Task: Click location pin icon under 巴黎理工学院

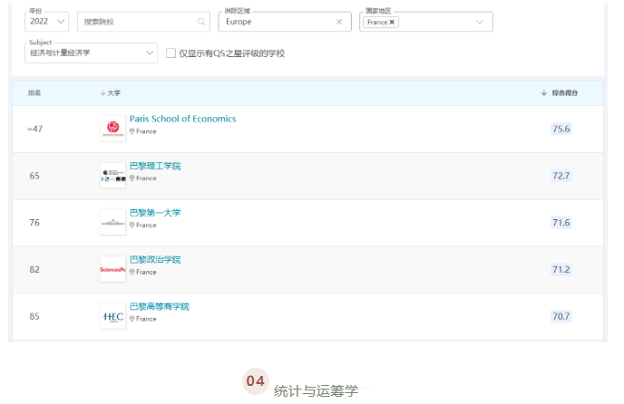Action: click(132, 178)
